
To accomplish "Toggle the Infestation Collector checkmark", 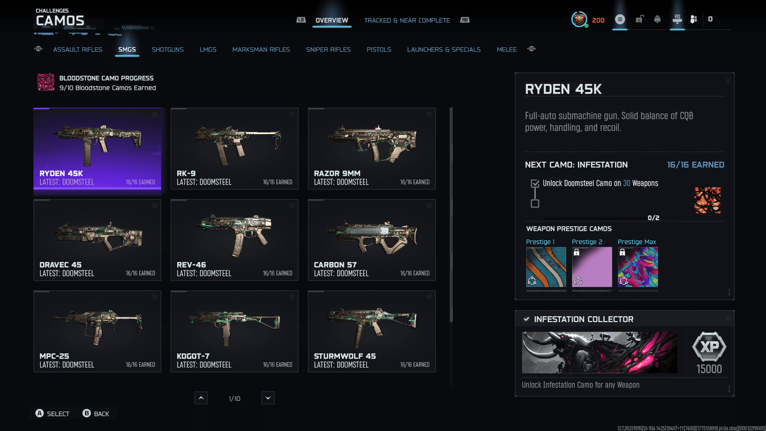I will (x=527, y=319).
